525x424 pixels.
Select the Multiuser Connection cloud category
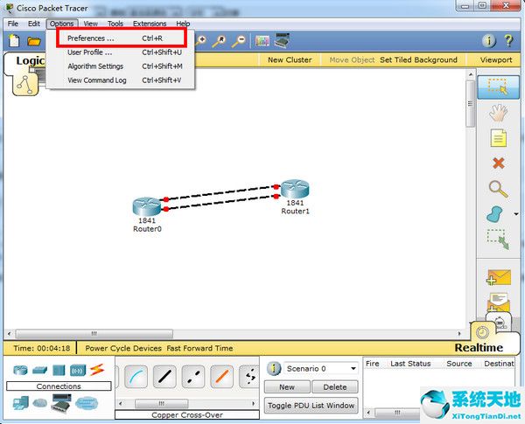pyautogui.click(x=87, y=403)
